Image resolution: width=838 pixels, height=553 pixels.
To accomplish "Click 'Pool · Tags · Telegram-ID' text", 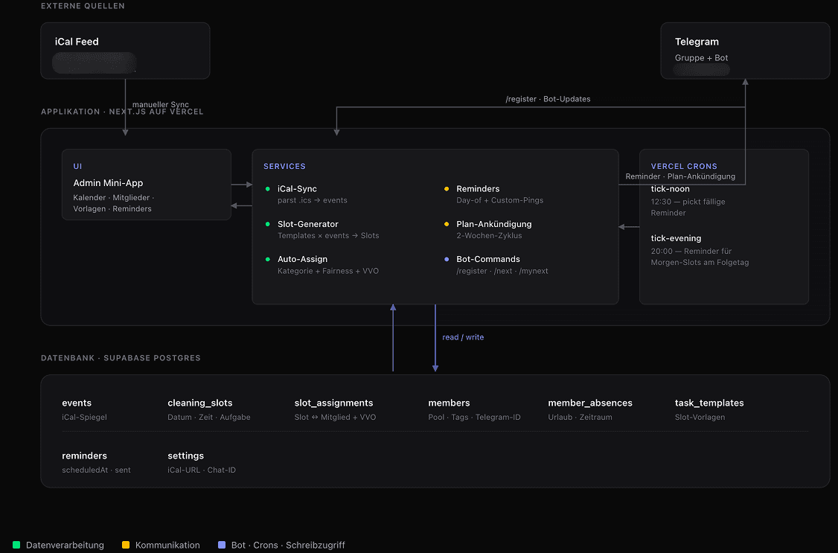I will coord(474,418).
